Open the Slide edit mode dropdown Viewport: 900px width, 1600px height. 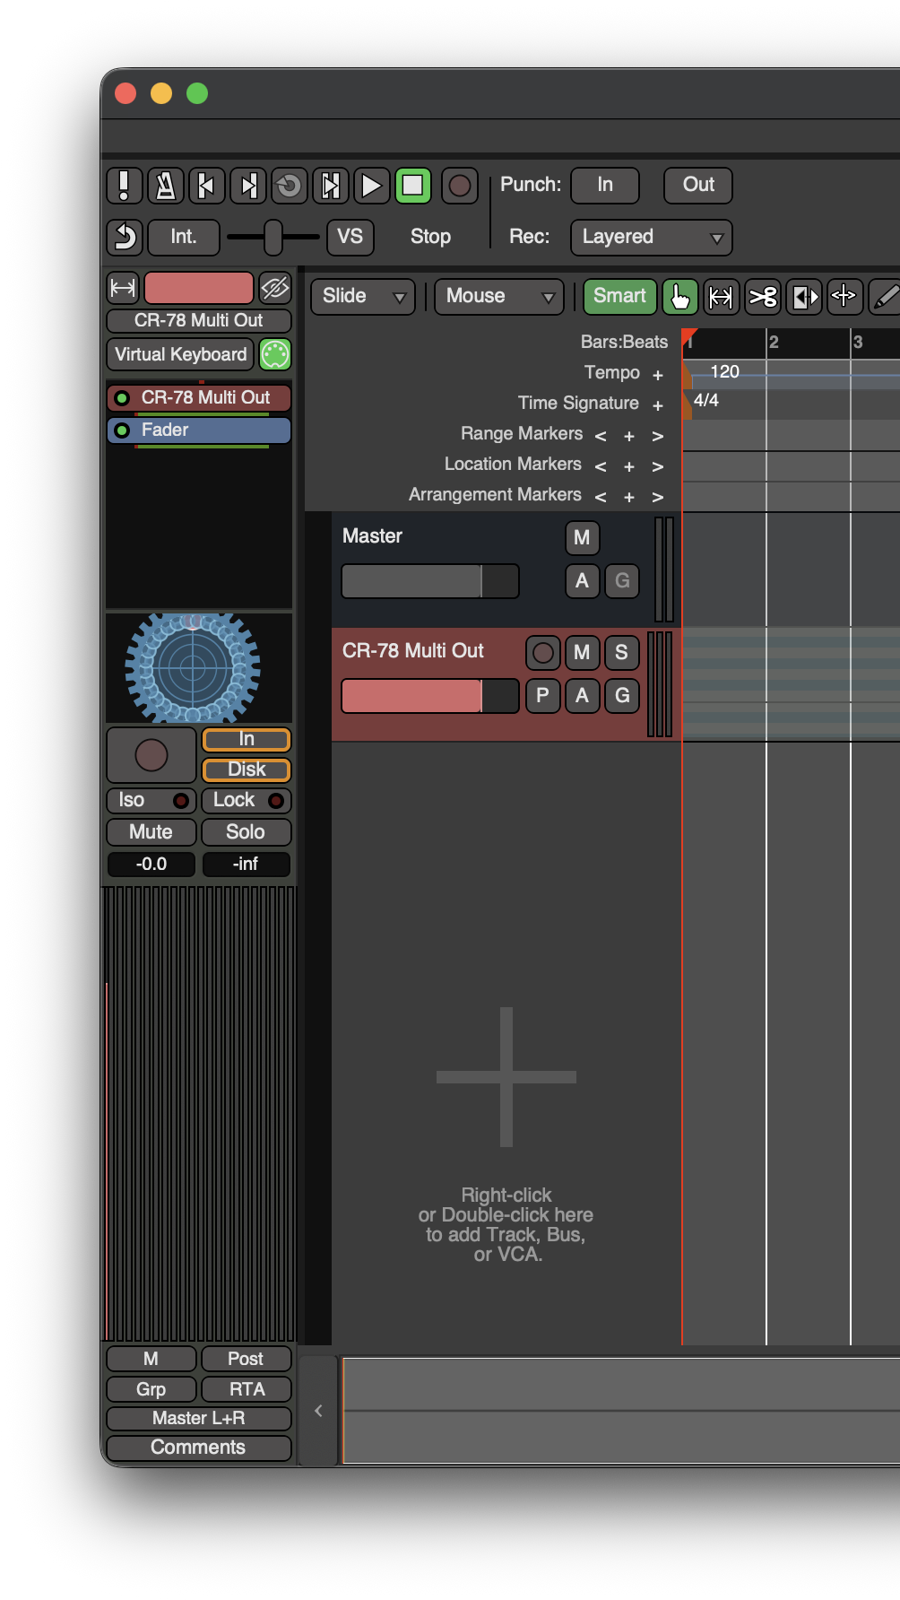[363, 297]
